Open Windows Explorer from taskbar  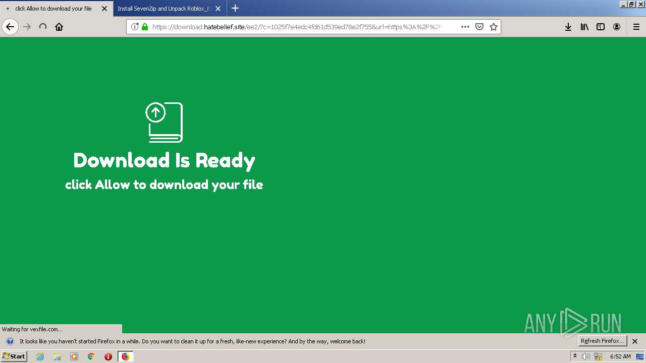click(57, 356)
